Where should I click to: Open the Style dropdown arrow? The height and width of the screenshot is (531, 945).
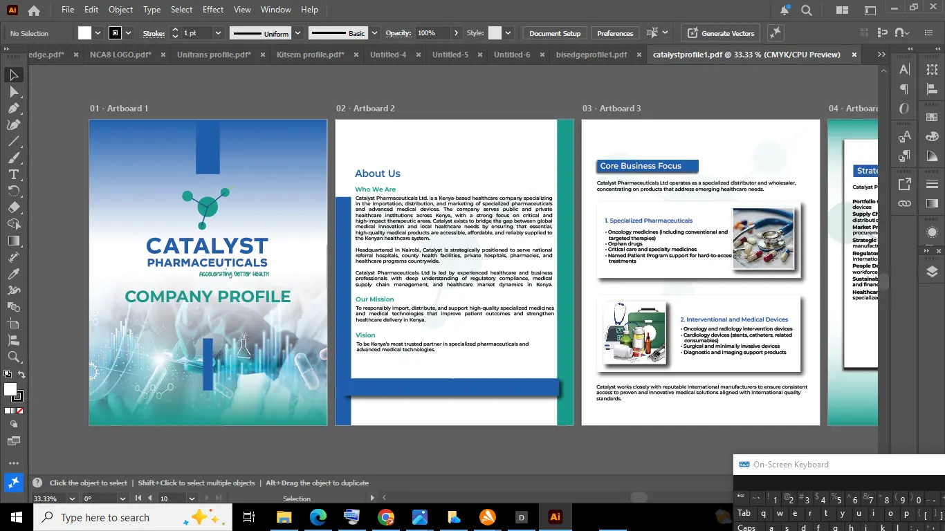(x=508, y=33)
